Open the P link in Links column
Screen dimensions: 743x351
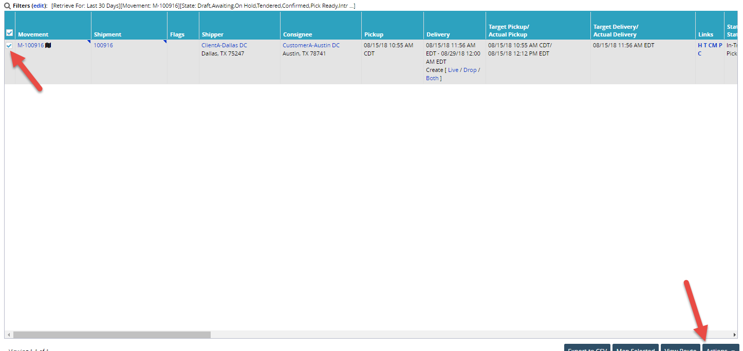tap(720, 45)
